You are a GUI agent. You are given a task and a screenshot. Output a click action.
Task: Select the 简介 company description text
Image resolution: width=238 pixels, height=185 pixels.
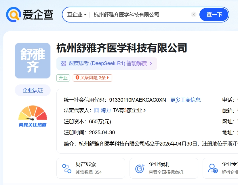tap(151, 144)
